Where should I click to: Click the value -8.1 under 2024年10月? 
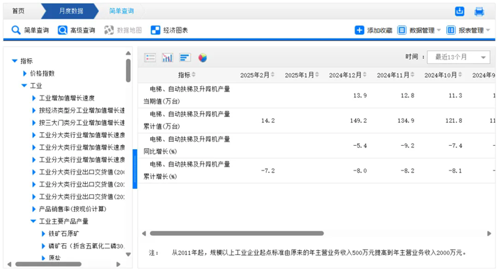click(455, 171)
